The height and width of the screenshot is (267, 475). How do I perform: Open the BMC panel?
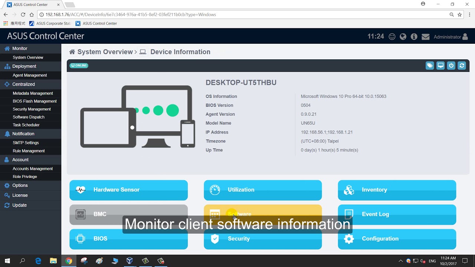coord(128,214)
